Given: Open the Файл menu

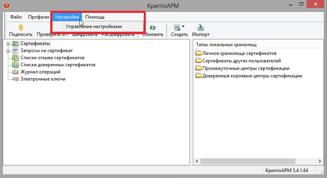Looking at the screenshot, I should [16, 17].
